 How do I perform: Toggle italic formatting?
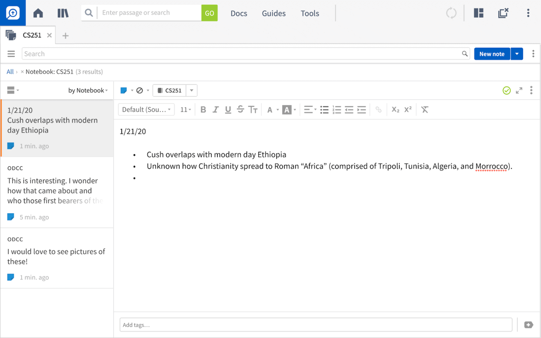[x=215, y=110]
